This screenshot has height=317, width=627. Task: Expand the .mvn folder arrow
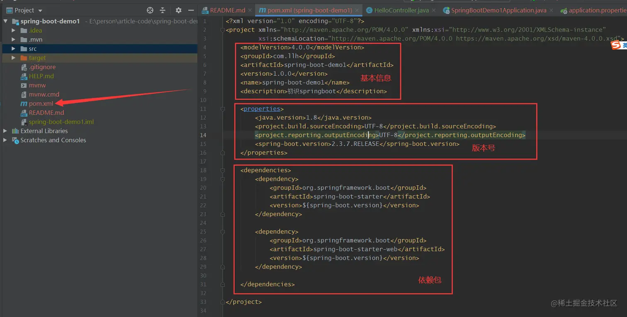[x=14, y=39]
